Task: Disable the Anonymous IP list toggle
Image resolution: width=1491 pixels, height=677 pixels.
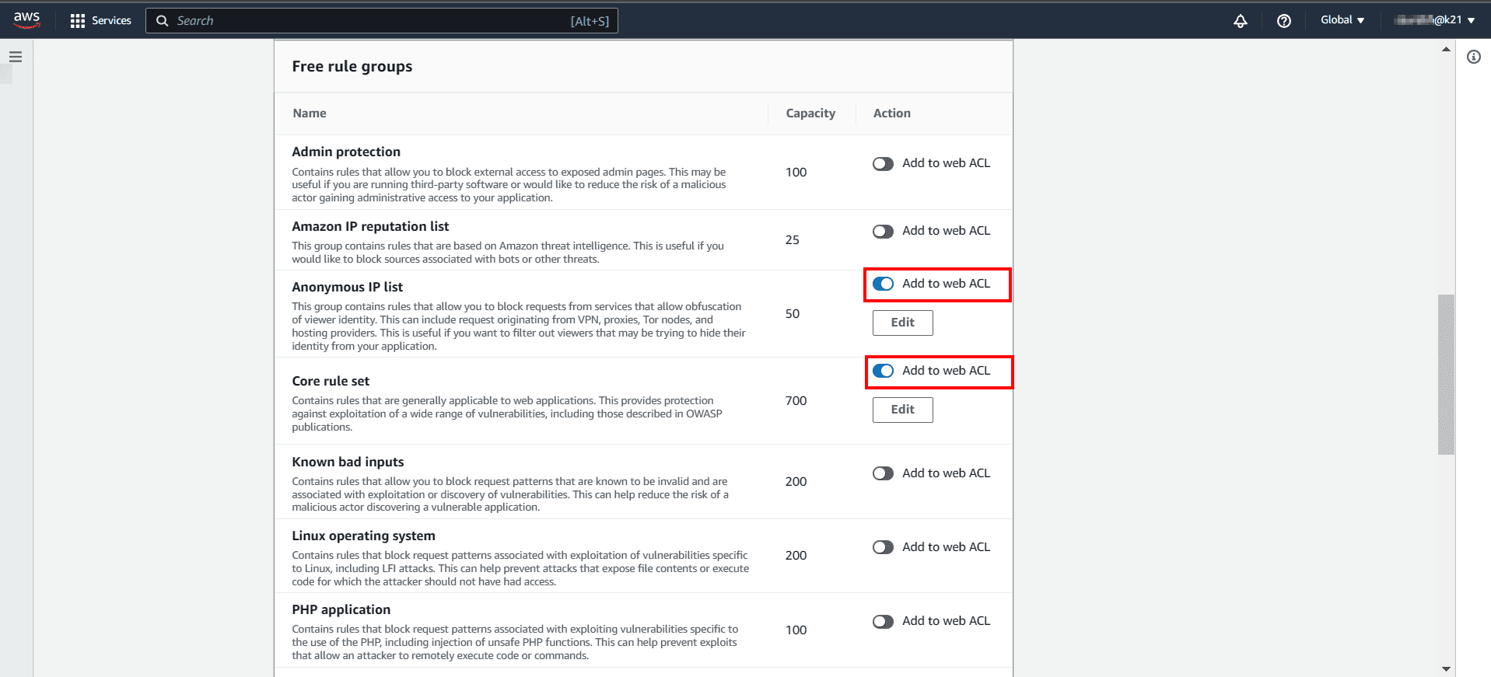Action: click(883, 284)
